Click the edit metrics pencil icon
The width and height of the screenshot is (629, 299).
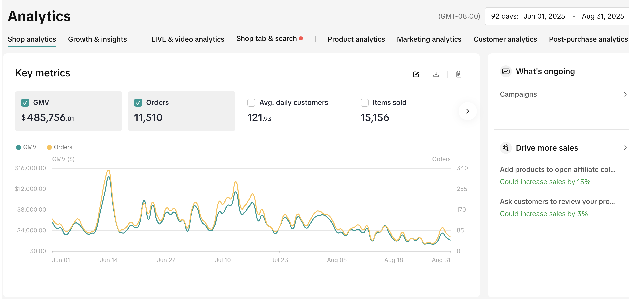[416, 74]
